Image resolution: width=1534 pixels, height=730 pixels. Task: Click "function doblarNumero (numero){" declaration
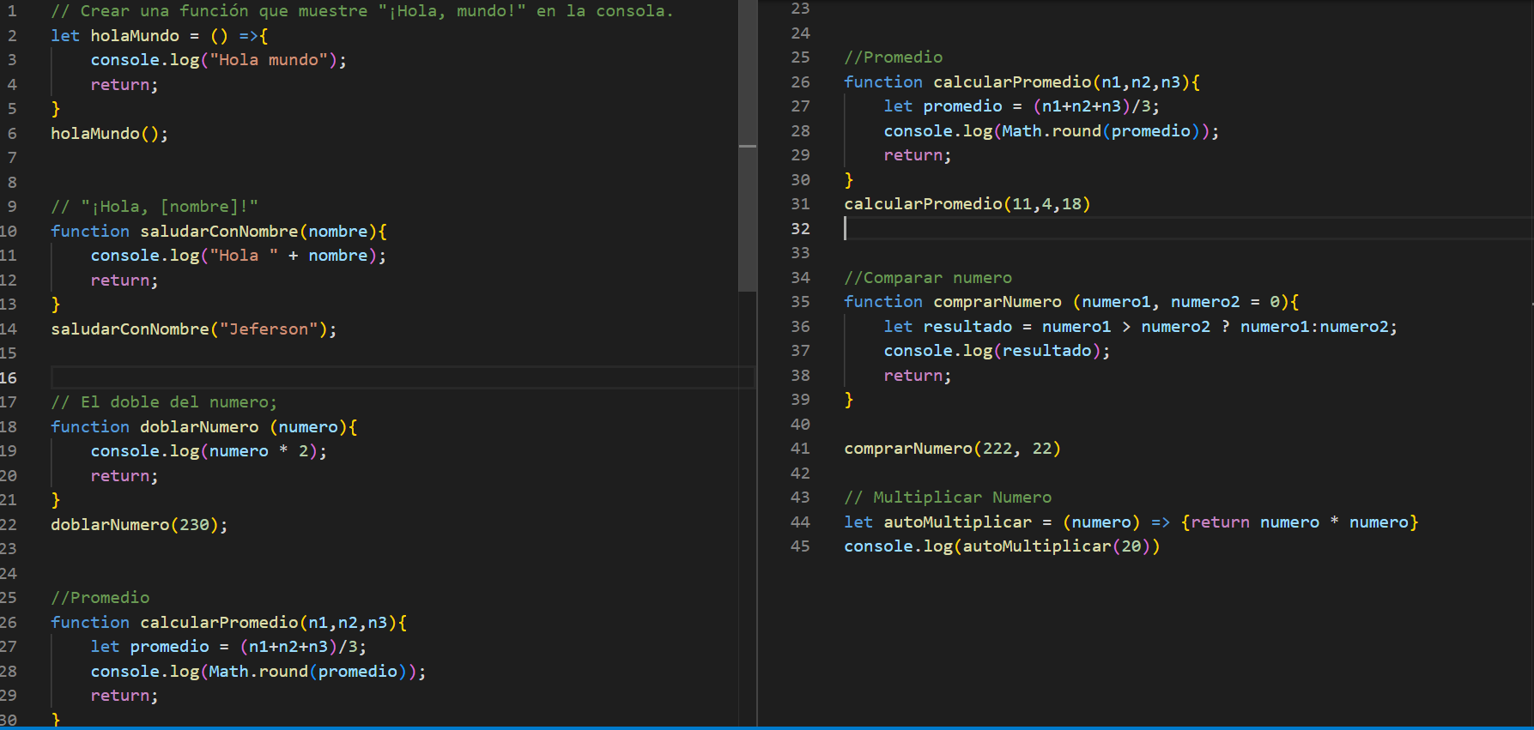pyautogui.click(x=204, y=427)
